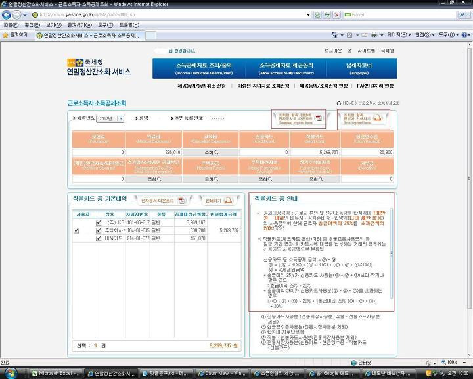The width and height of the screenshot is (473, 379).
Task: Open 소득공제자료 제공동의 navigation tab
Action: tap(286, 68)
